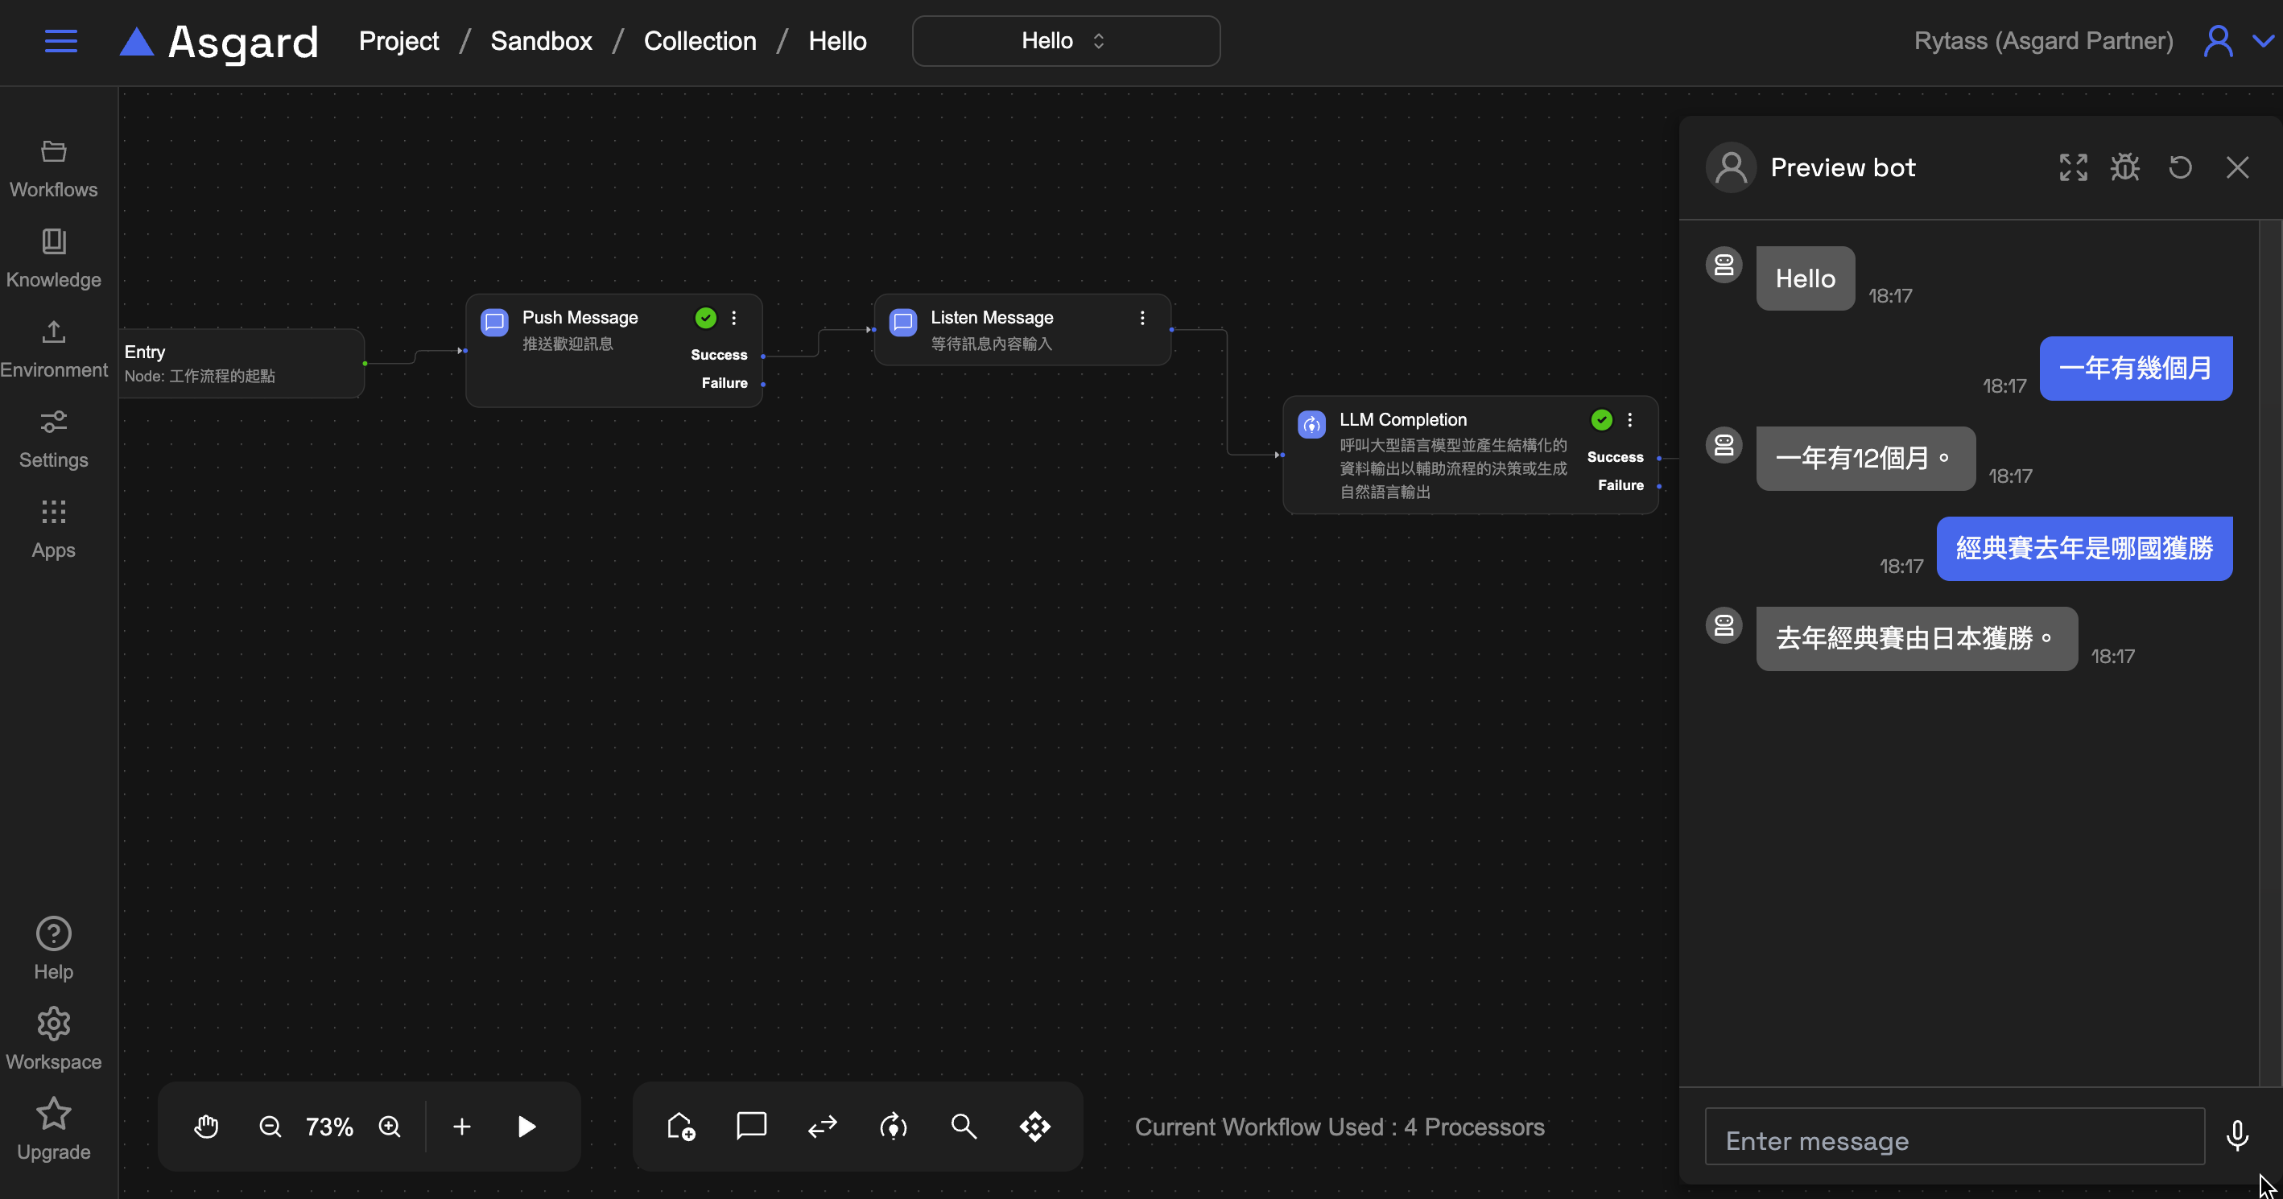Click the add entry node icon
The width and height of the screenshot is (2283, 1199).
[x=679, y=1127]
